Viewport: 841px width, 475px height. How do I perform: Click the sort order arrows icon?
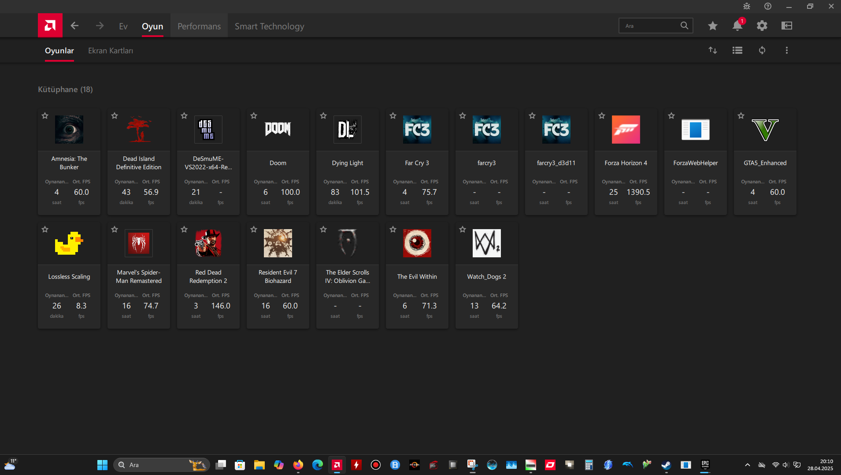click(713, 50)
